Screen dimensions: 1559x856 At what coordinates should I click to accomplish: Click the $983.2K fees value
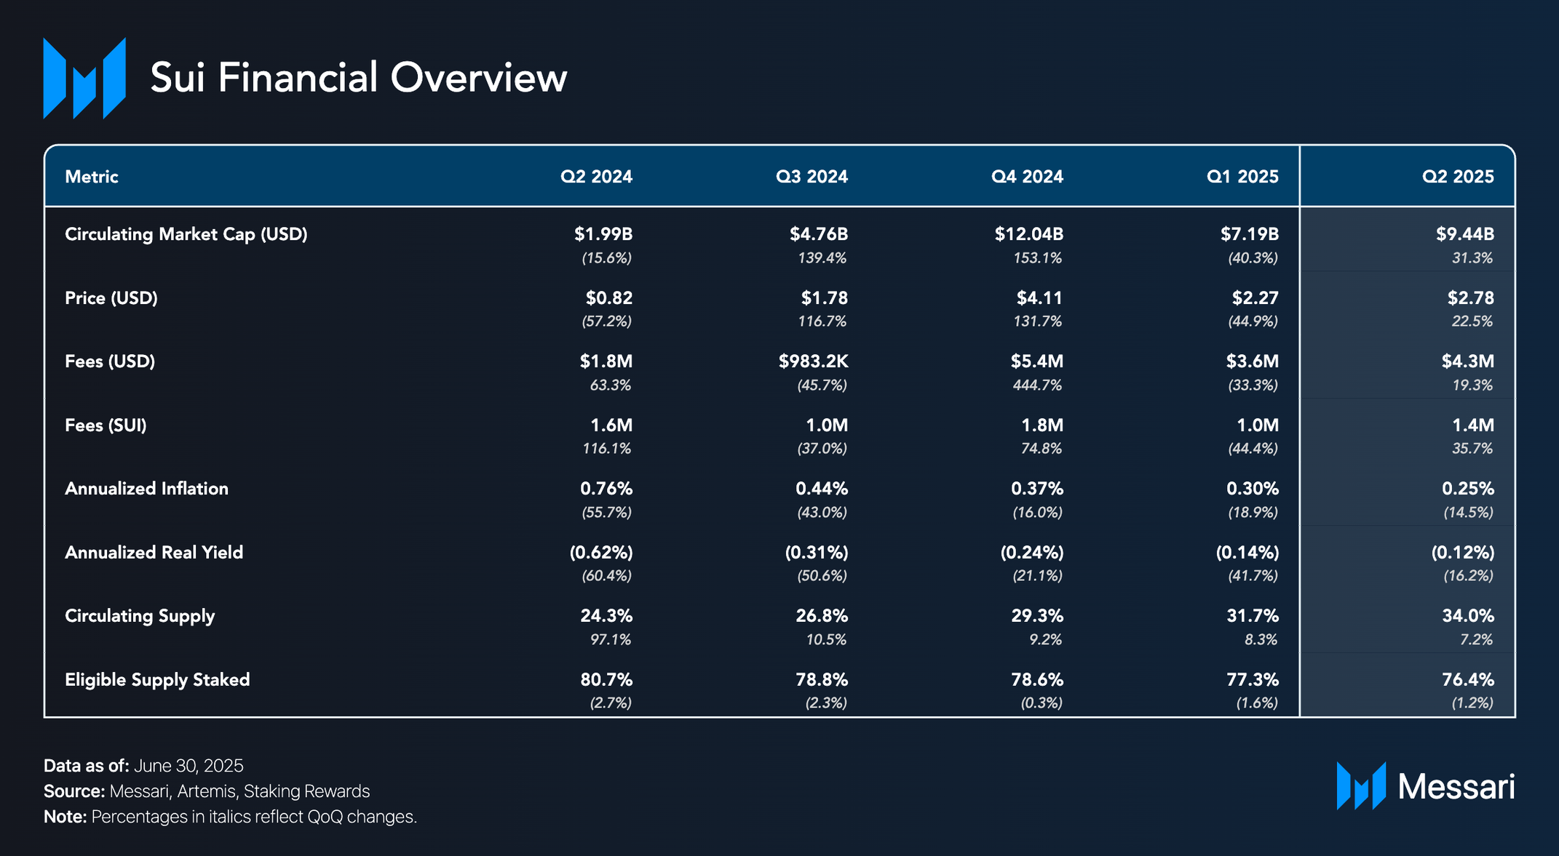(x=813, y=361)
